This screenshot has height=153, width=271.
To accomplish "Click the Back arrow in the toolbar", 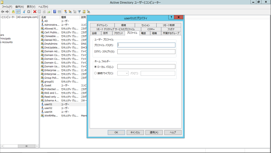I will click(3, 12).
